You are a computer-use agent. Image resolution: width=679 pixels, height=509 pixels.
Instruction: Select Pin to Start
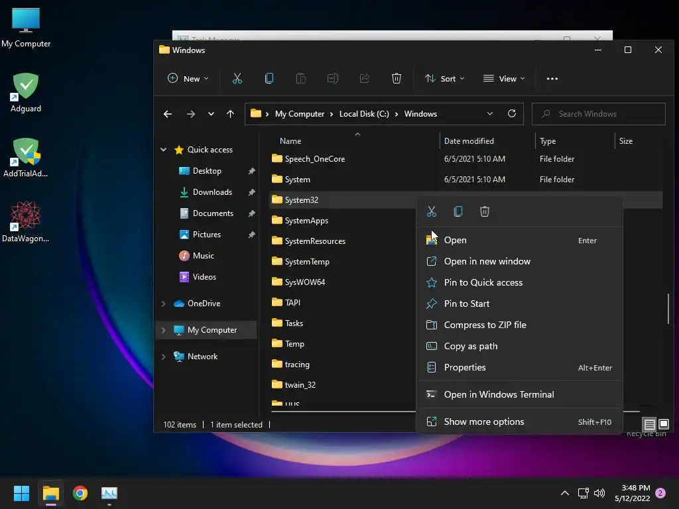(x=519, y=304)
